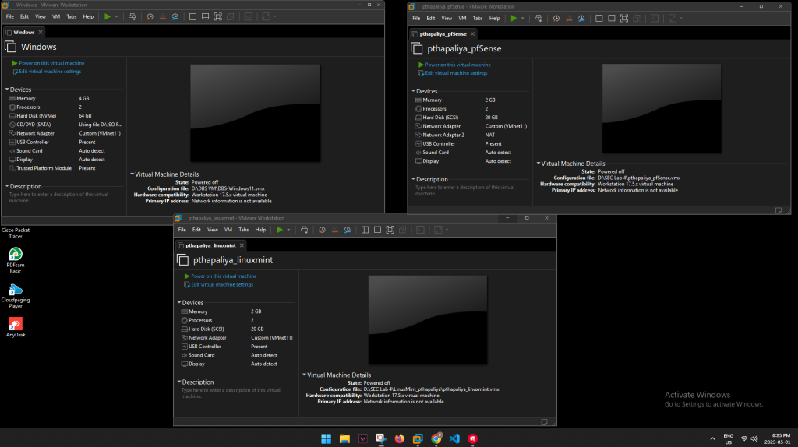Open the Tabs menu in pthapaliya_pfSense window
The image size is (798, 447).
(477, 18)
